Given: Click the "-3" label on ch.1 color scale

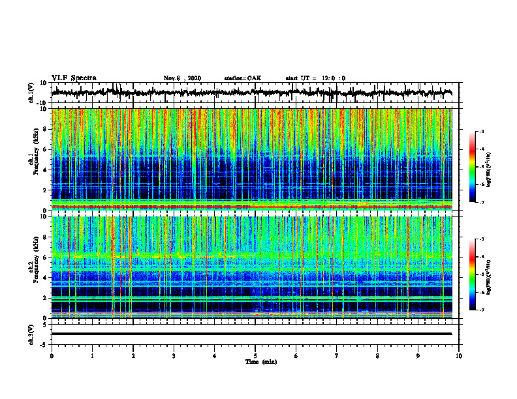Looking at the screenshot, I should pos(481,132).
